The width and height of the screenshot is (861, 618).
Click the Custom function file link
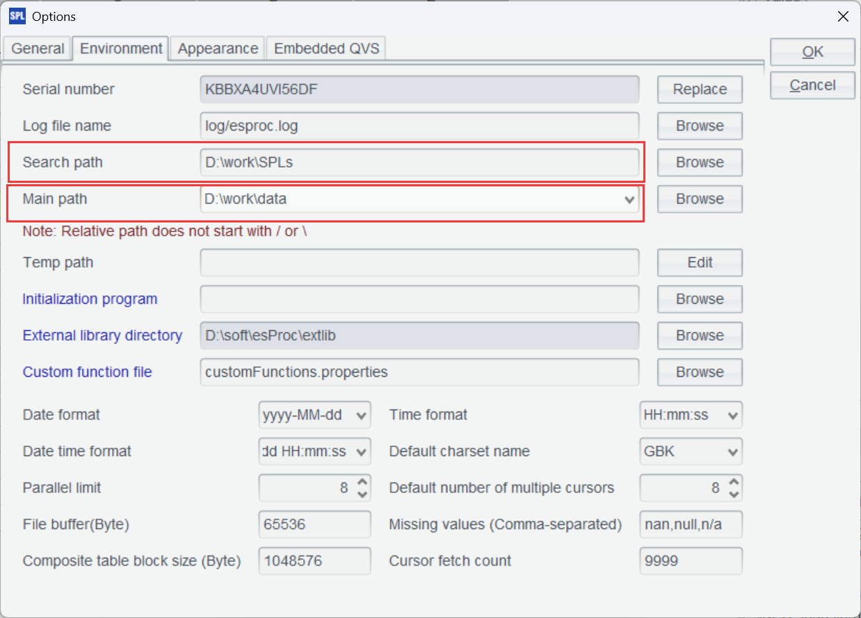pyautogui.click(x=87, y=372)
